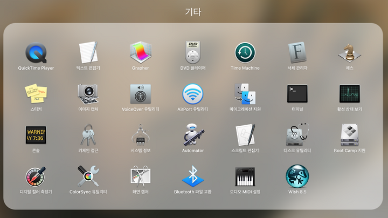Launch 디스크 유틸리티 icon

coord(297,135)
